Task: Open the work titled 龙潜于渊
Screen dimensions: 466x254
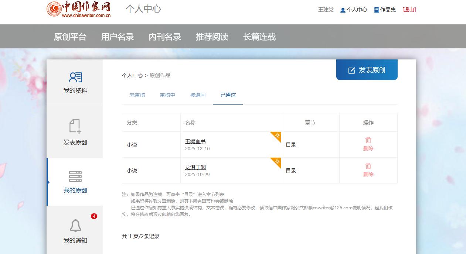Action: pos(195,167)
